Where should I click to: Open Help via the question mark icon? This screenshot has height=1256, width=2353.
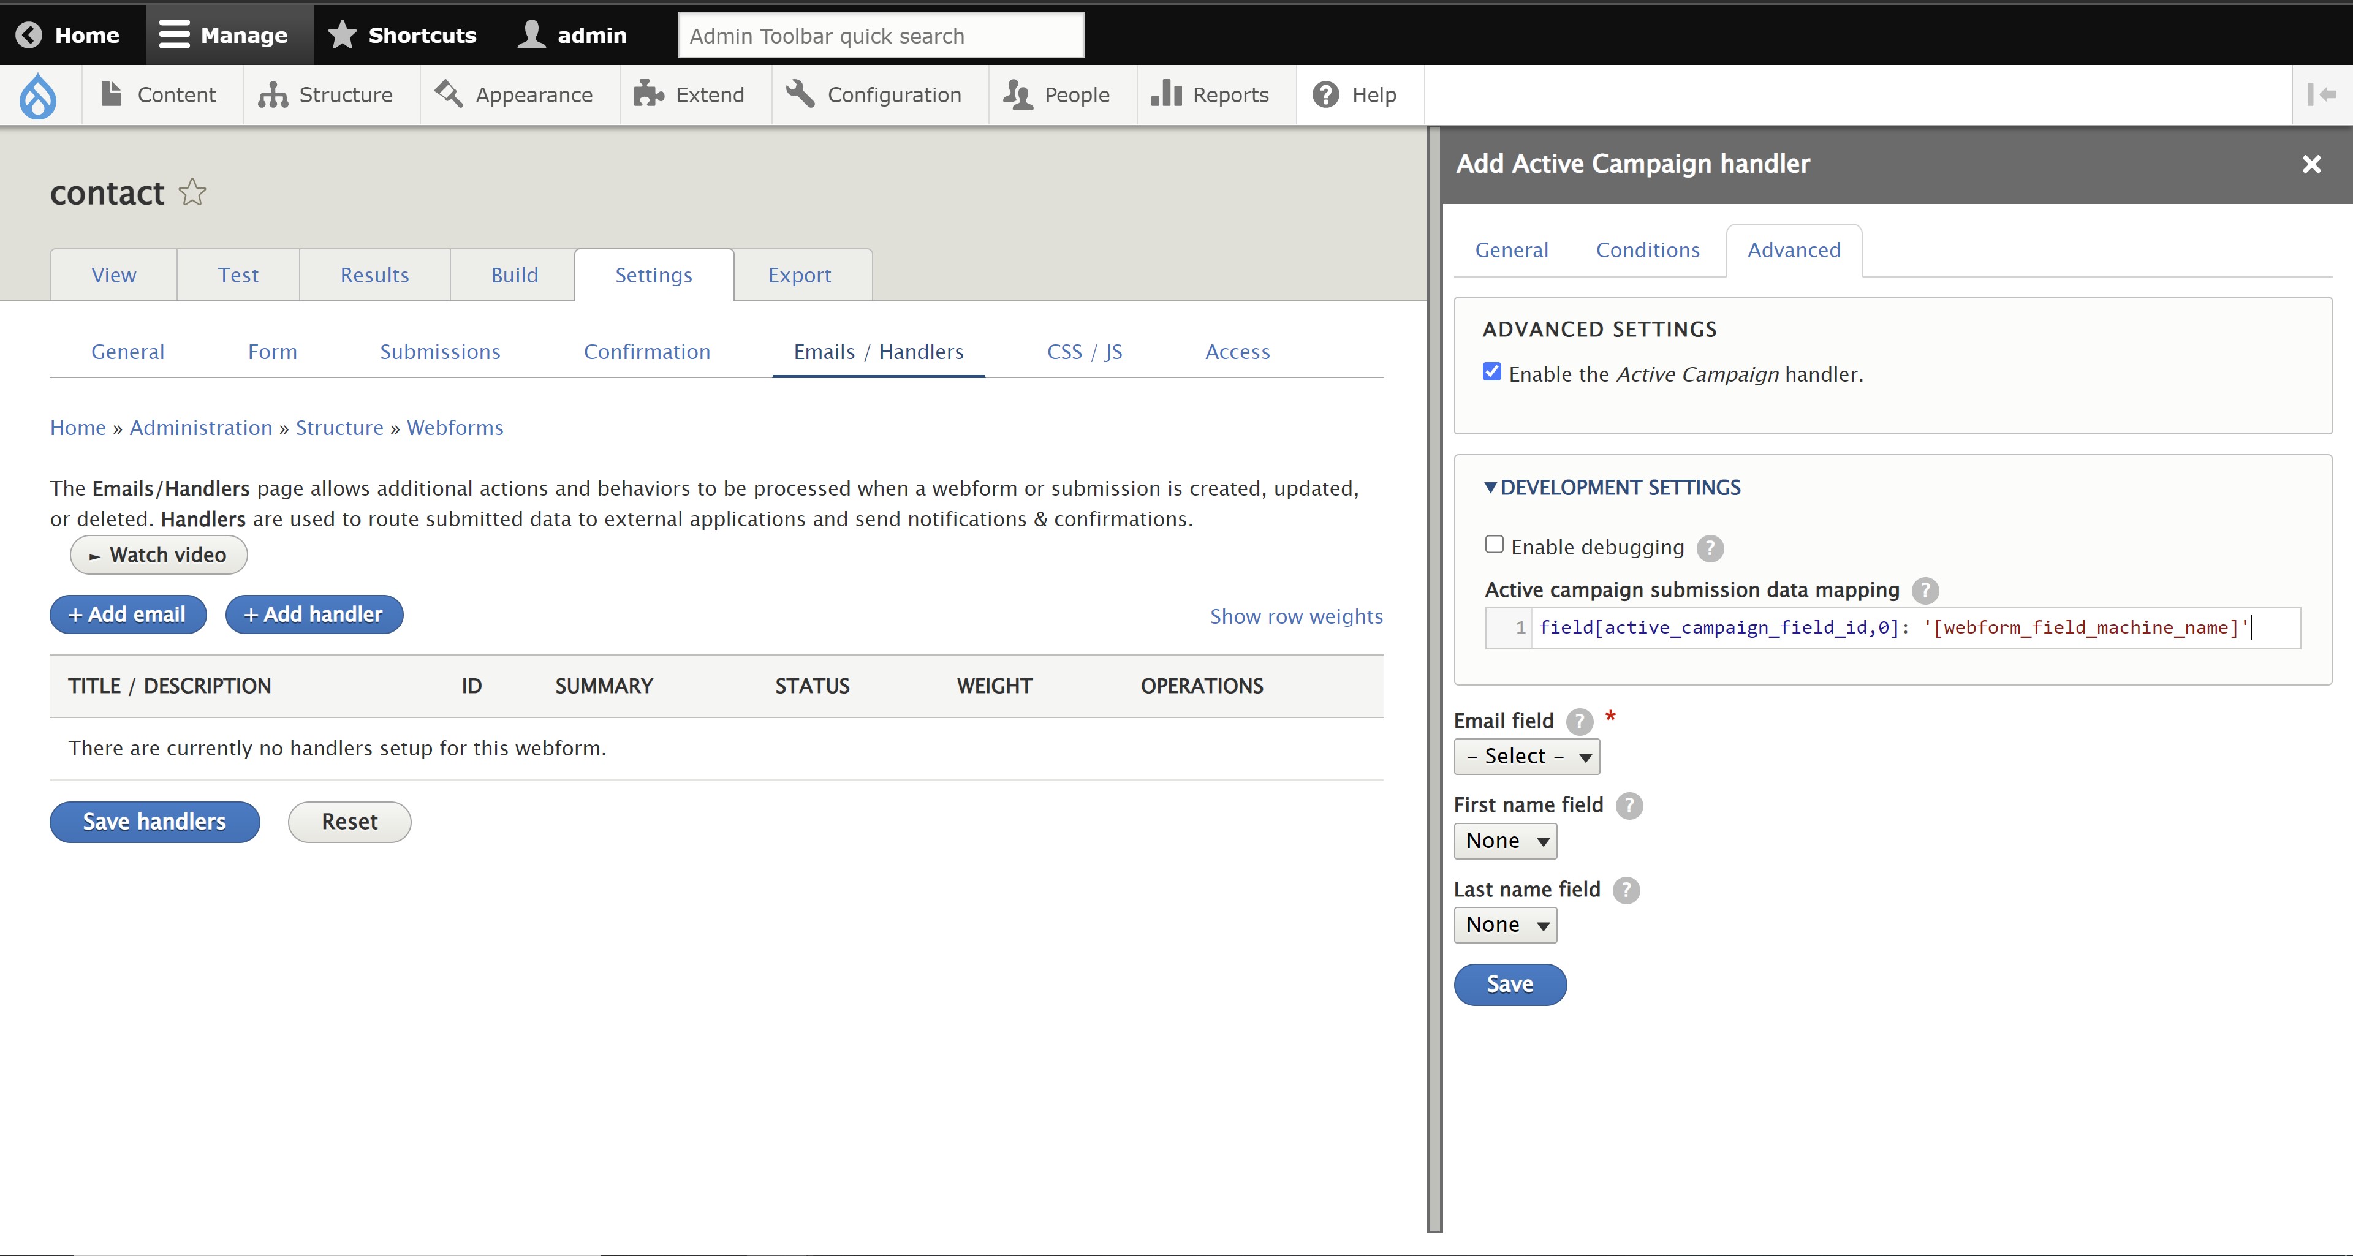tap(1325, 94)
